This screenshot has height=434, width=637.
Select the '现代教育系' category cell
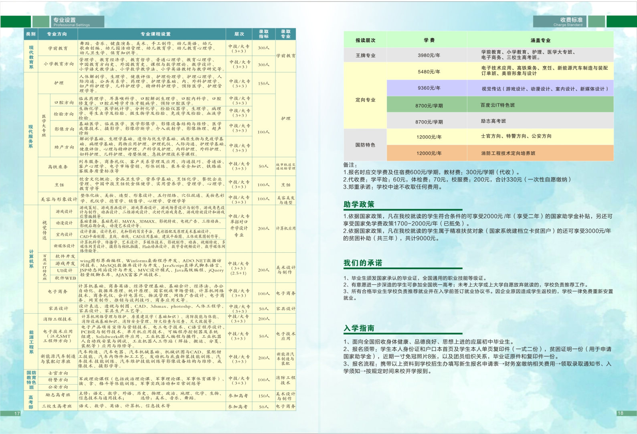[31, 56]
